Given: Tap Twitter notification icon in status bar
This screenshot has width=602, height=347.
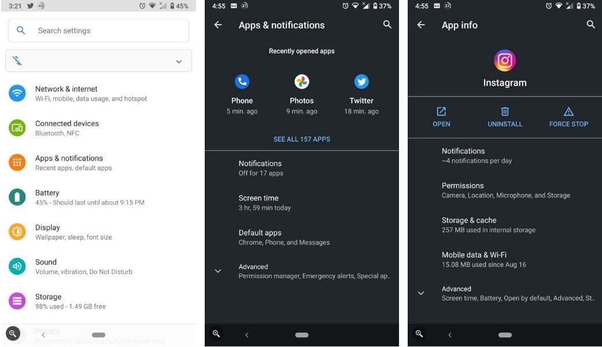Looking at the screenshot, I should click(x=30, y=6).
